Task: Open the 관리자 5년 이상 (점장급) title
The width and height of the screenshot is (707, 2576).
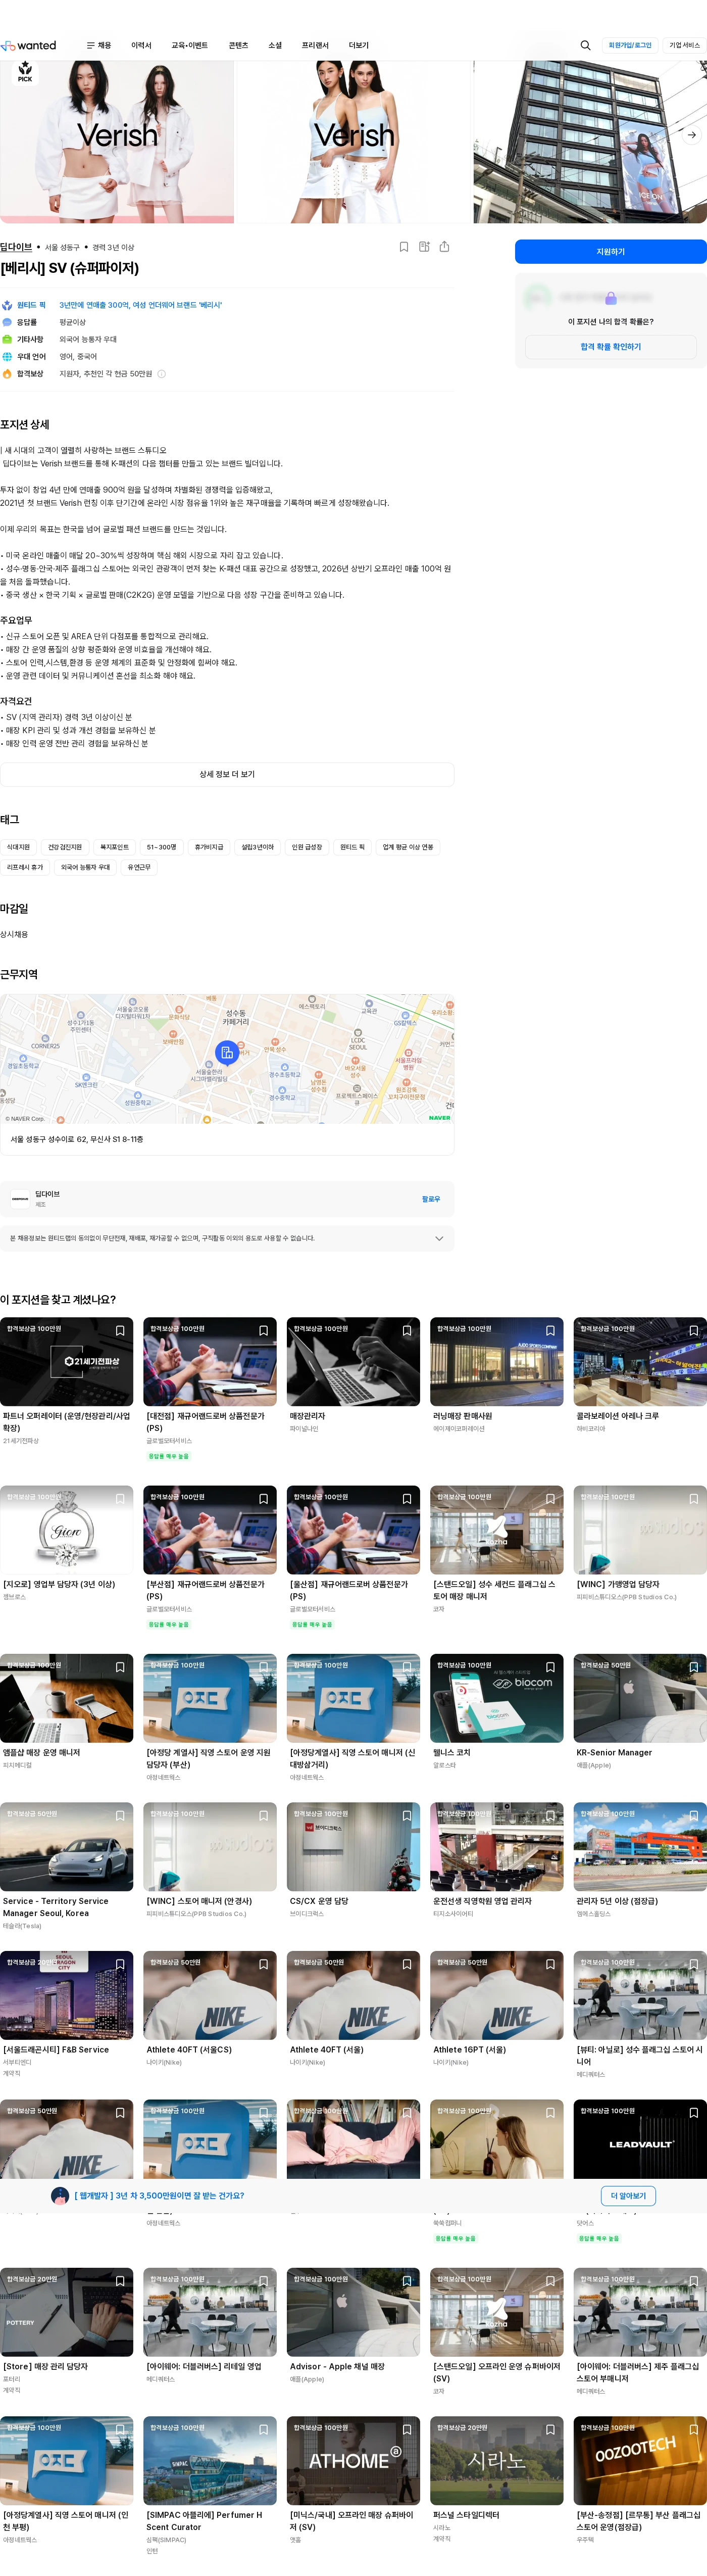Action: pos(617,1901)
